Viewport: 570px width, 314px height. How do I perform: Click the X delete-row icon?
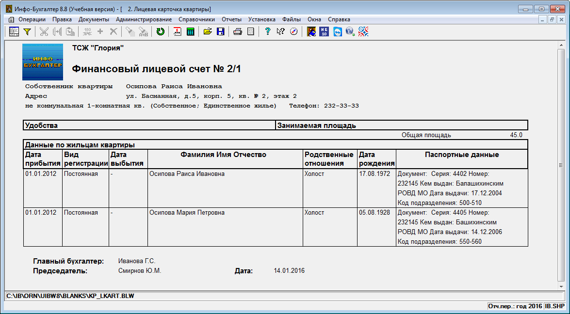pos(114,31)
